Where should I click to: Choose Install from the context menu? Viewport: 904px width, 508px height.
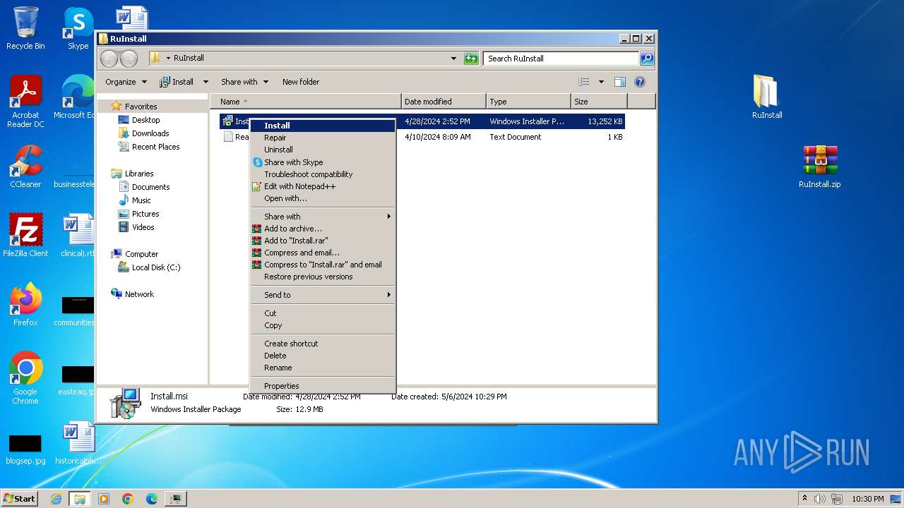[x=323, y=126]
